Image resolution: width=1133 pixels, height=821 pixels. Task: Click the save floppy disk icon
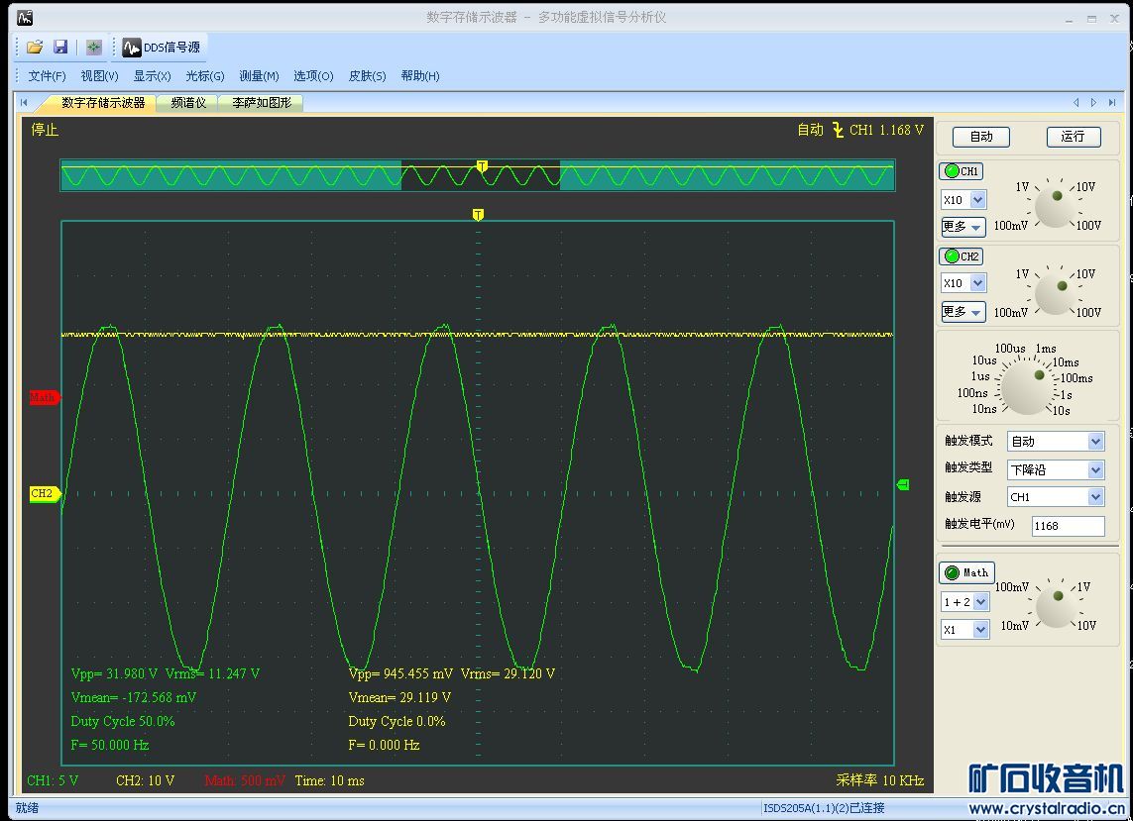pos(60,47)
